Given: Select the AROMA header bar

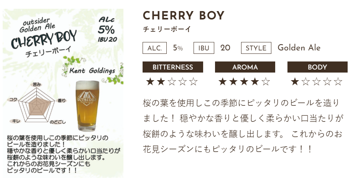Looking at the screenshot, I should 245,67.
